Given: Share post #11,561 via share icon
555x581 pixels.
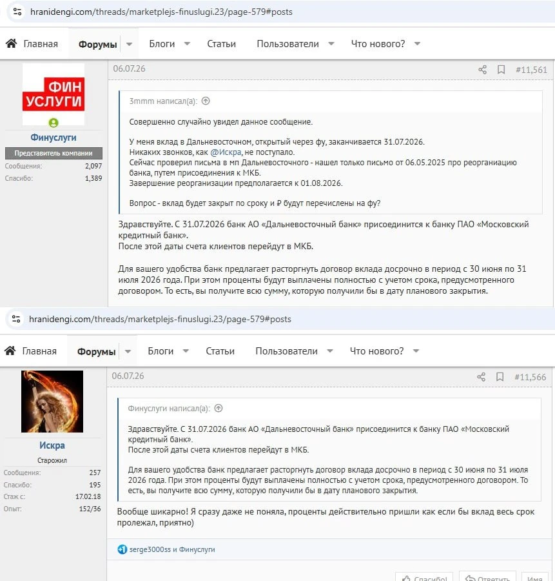Looking at the screenshot, I should point(482,69).
